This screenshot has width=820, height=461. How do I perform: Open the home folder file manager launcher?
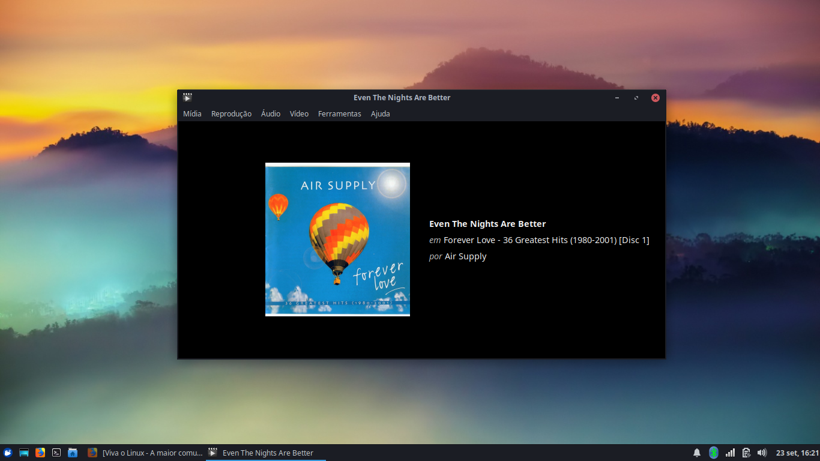(73, 453)
